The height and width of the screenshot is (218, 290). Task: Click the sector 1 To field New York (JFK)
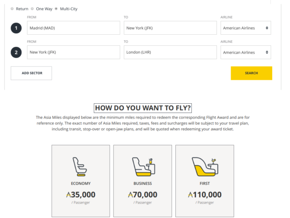pyautogui.click(x=170, y=28)
